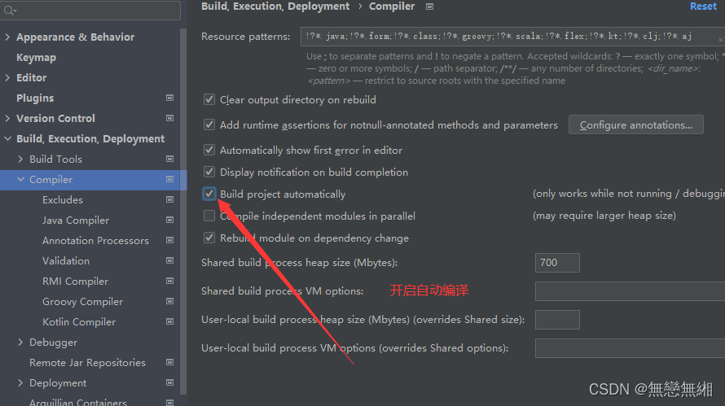Click the project-level icon next to Remote Jar Repositories
The width and height of the screenshot is (725, 406).
(x=169, y=362)
